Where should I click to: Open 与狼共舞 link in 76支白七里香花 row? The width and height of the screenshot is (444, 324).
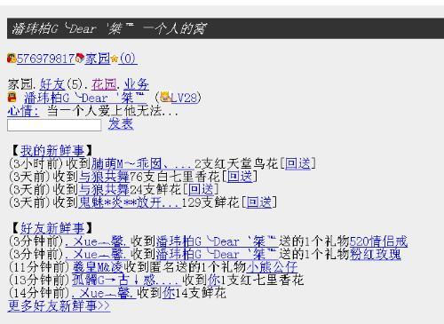104,177
